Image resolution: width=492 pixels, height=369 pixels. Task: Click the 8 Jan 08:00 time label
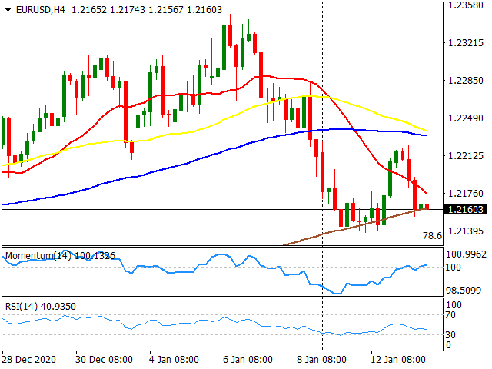(x=321, y=359)
